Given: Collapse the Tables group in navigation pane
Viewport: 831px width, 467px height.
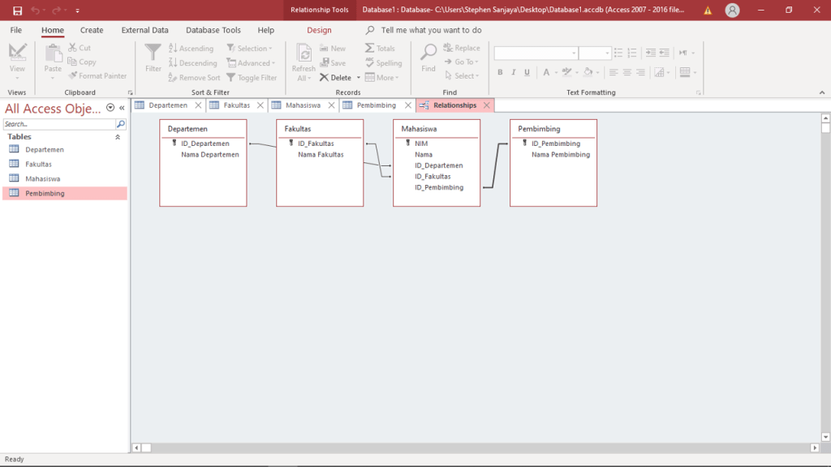Looking at the screenshot, I should (118, 137).
